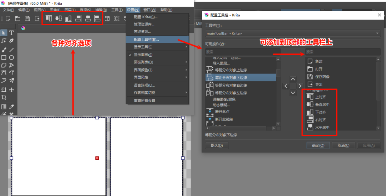Open the 编辑 menu
The image size is (386, 196).
(x=24, y=10)
